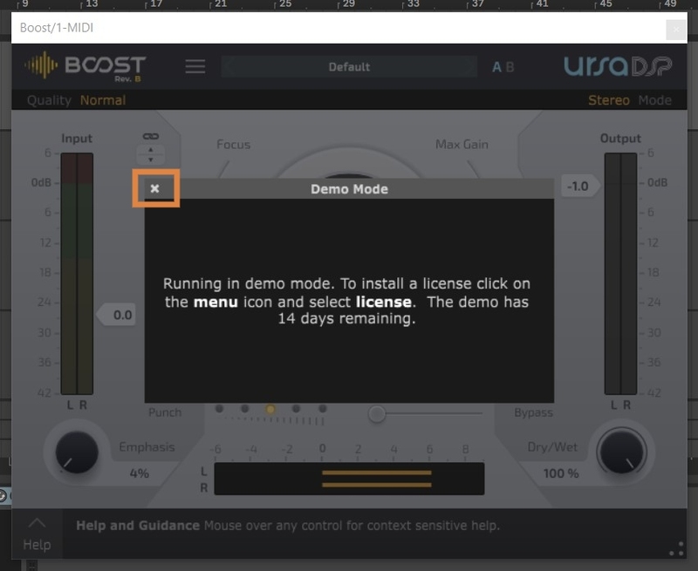
Task: Open the hamburger menu icon
Action: [x=195, y=67]
